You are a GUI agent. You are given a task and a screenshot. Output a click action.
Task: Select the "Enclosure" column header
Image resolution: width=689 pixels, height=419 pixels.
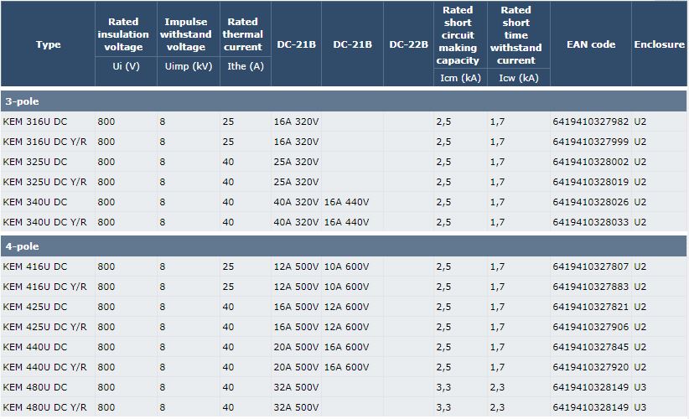click(x=659, y=44)
